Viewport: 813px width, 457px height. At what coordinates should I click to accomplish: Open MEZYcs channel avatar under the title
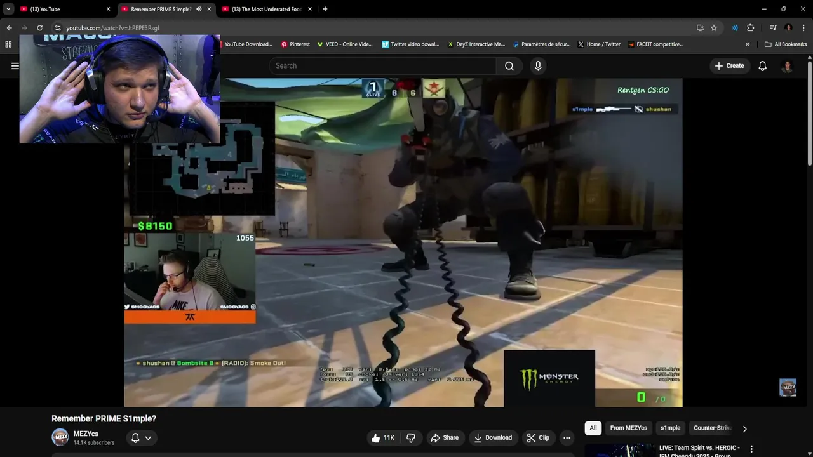click(x=60, y=437)
